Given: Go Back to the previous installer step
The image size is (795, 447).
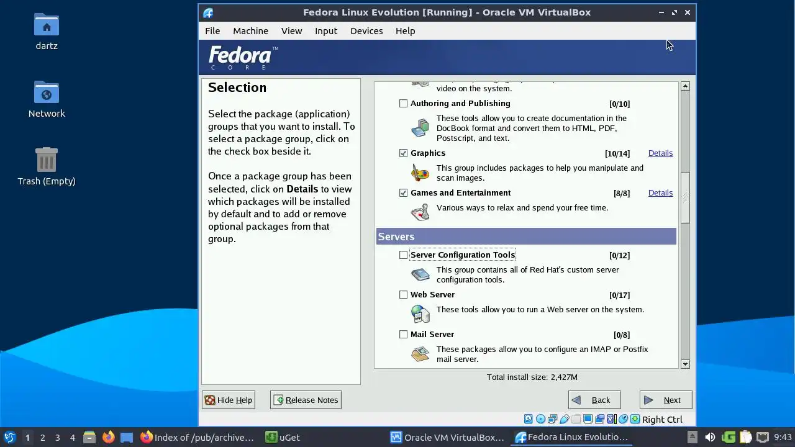Looking at the screenshot, I should pos(594,400).
